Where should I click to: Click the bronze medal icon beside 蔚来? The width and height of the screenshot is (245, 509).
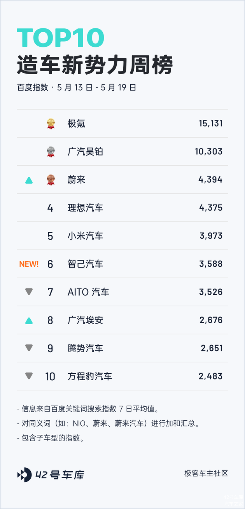coord(51,180)
